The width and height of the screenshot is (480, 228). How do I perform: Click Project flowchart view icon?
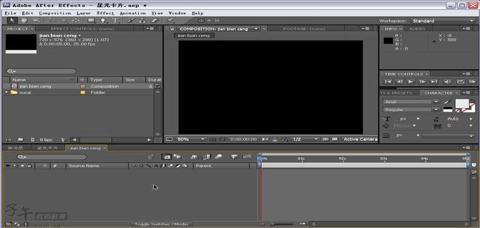point(158,86)
